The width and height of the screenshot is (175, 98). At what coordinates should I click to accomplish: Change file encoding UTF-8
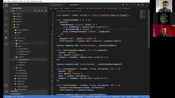105,97
